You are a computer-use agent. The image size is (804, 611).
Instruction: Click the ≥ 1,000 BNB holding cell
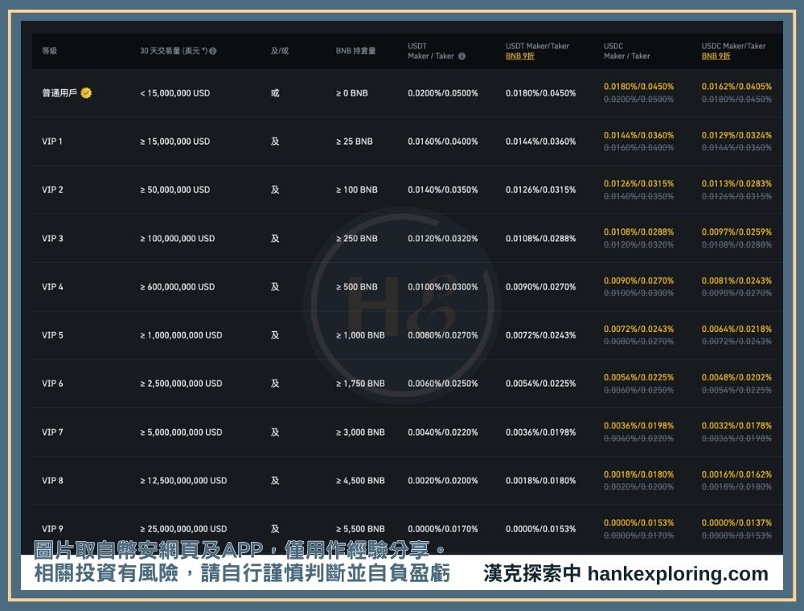tap(360, 334)
